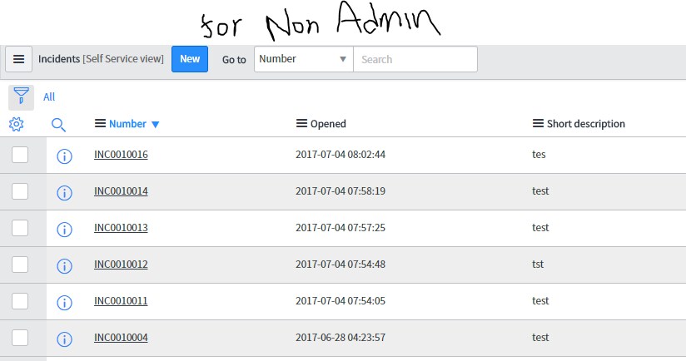Select the checkbox for INC0010016

coord(20,155)
